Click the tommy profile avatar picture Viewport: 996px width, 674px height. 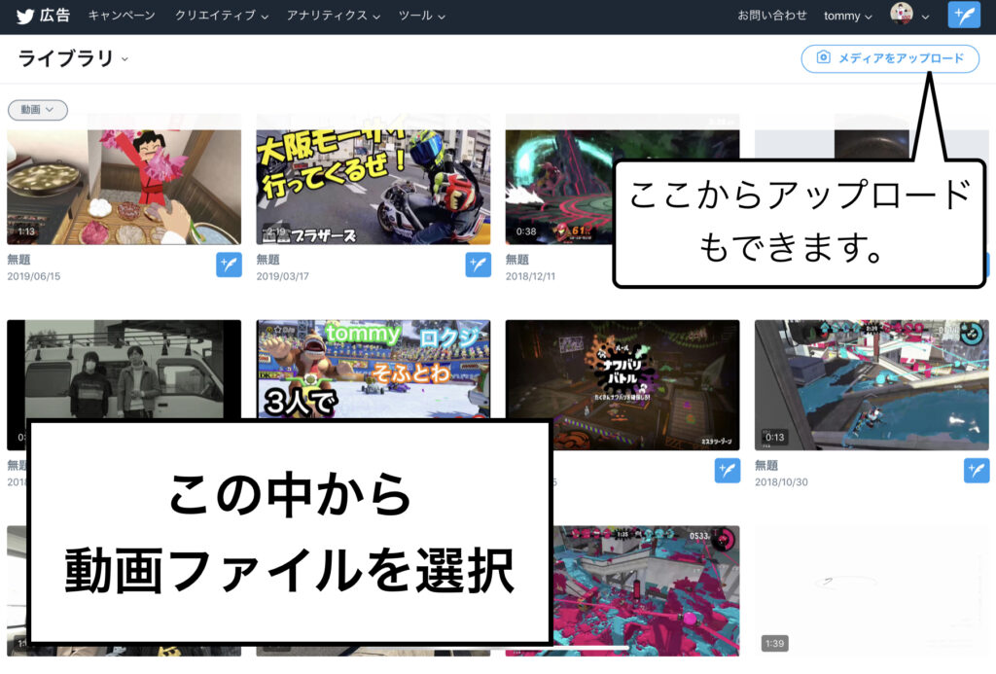[902, 14]
